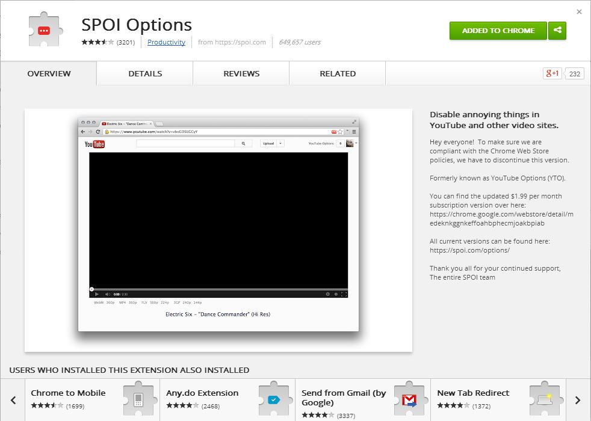Viewport: 591px width, 421px height.
Task: Click the volume icon in screenshot player
Action: pyautogui.click(x=107, y=294)
